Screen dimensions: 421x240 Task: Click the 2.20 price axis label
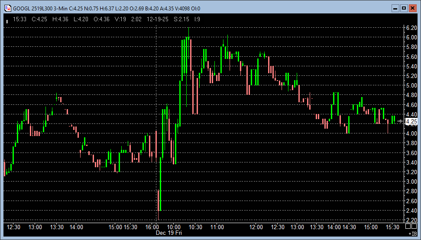[411, 220]
